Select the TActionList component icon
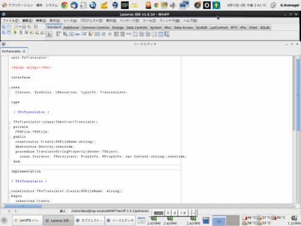Image resolution: width=301 pixels, height=226 pixels. tap(167, 34)
